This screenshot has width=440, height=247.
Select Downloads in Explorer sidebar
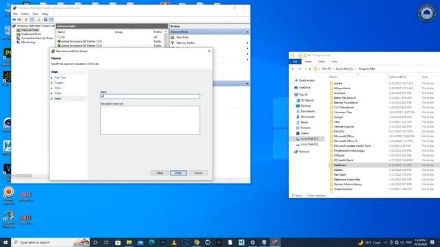(307, 117)
